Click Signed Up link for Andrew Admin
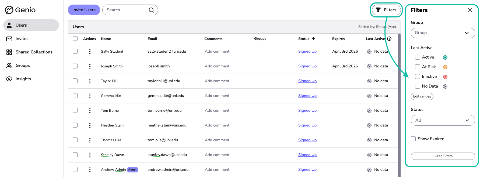This screenshot has width=480, height=177. (x=307, y=170)
